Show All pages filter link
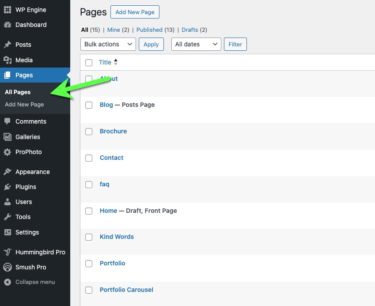The image size is (375, 306). [85, 30]
